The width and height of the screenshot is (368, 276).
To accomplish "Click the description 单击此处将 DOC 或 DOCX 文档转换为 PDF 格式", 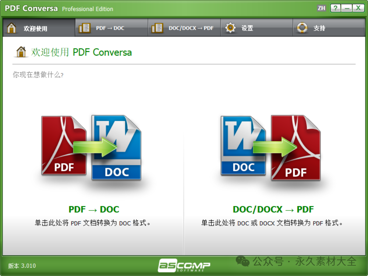I will [272, 223].
